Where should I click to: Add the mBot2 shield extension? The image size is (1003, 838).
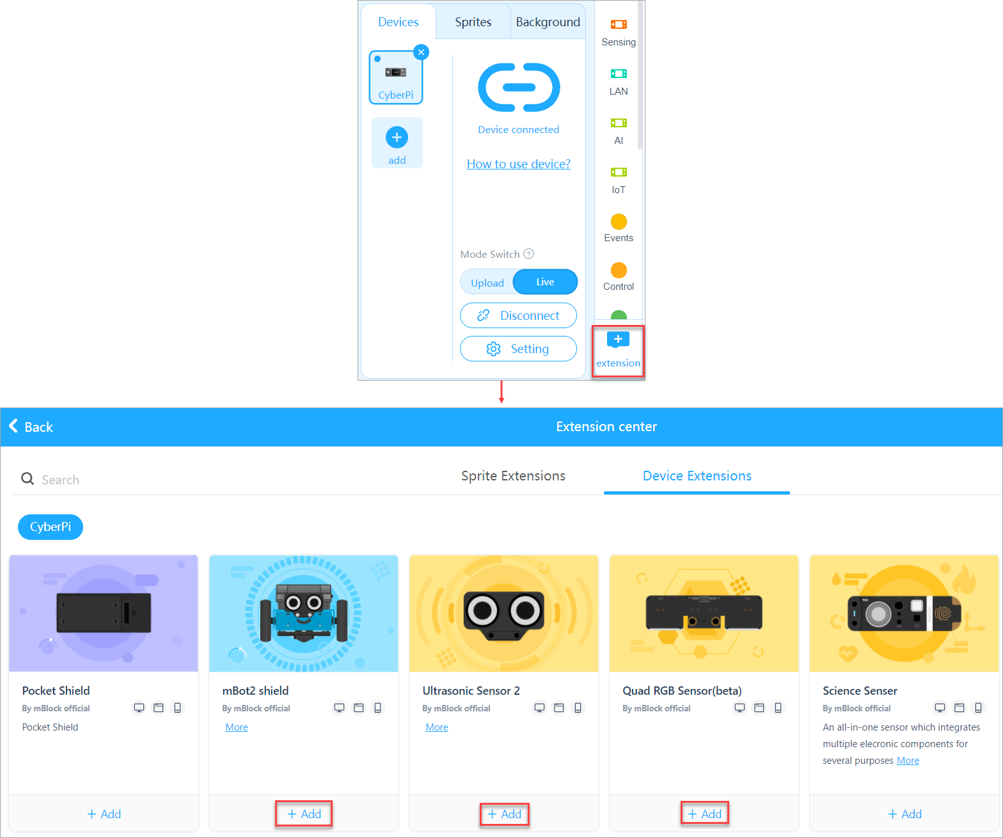point(304,814)
